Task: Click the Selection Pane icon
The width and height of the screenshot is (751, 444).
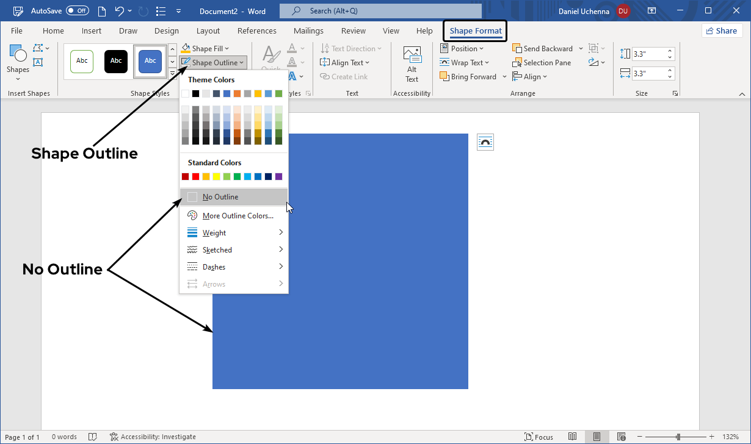Action: pyautogui.click(x=517, y=63)
